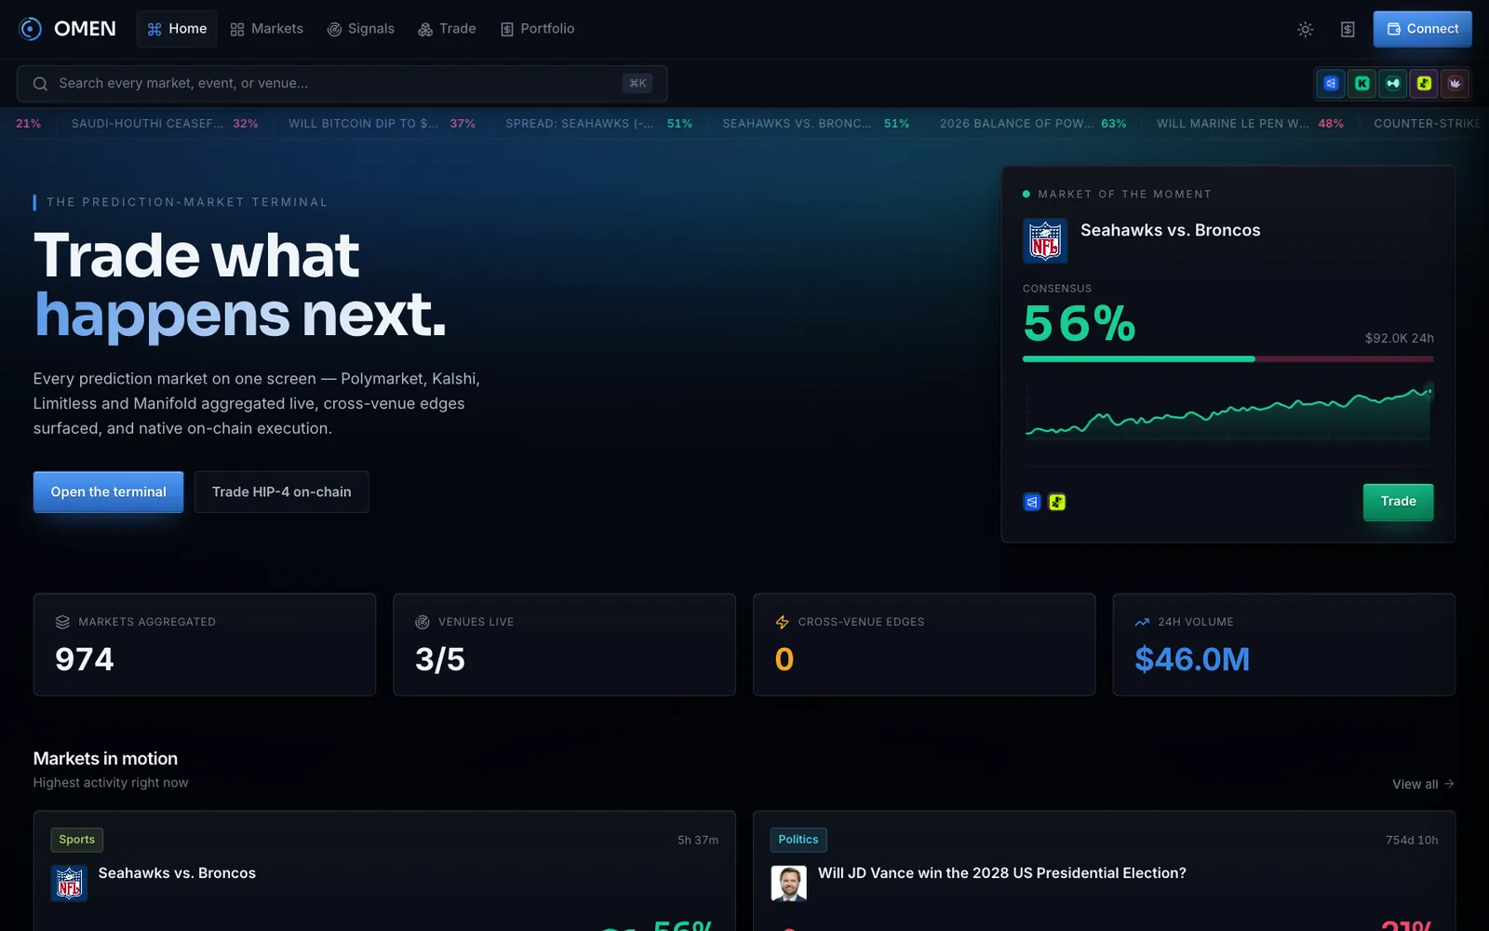1489x931 pixels.
Task: Select the blue Polymarket venue icon in header
Action: (1331, 84)
